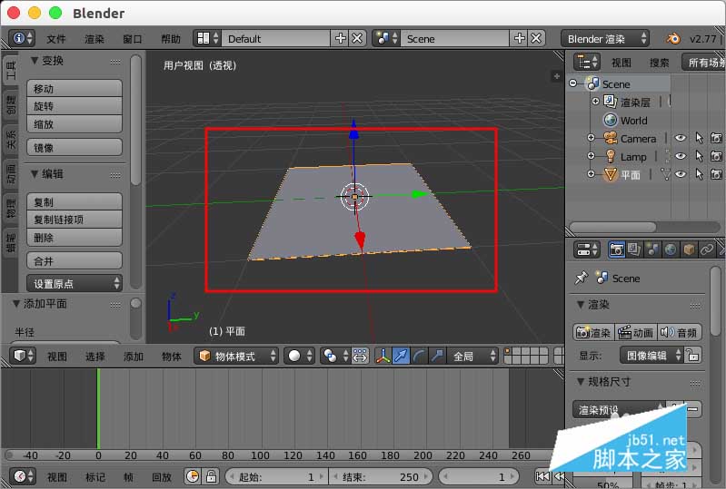
Task: Click the 旋转 button
Action: coord(75,106)
